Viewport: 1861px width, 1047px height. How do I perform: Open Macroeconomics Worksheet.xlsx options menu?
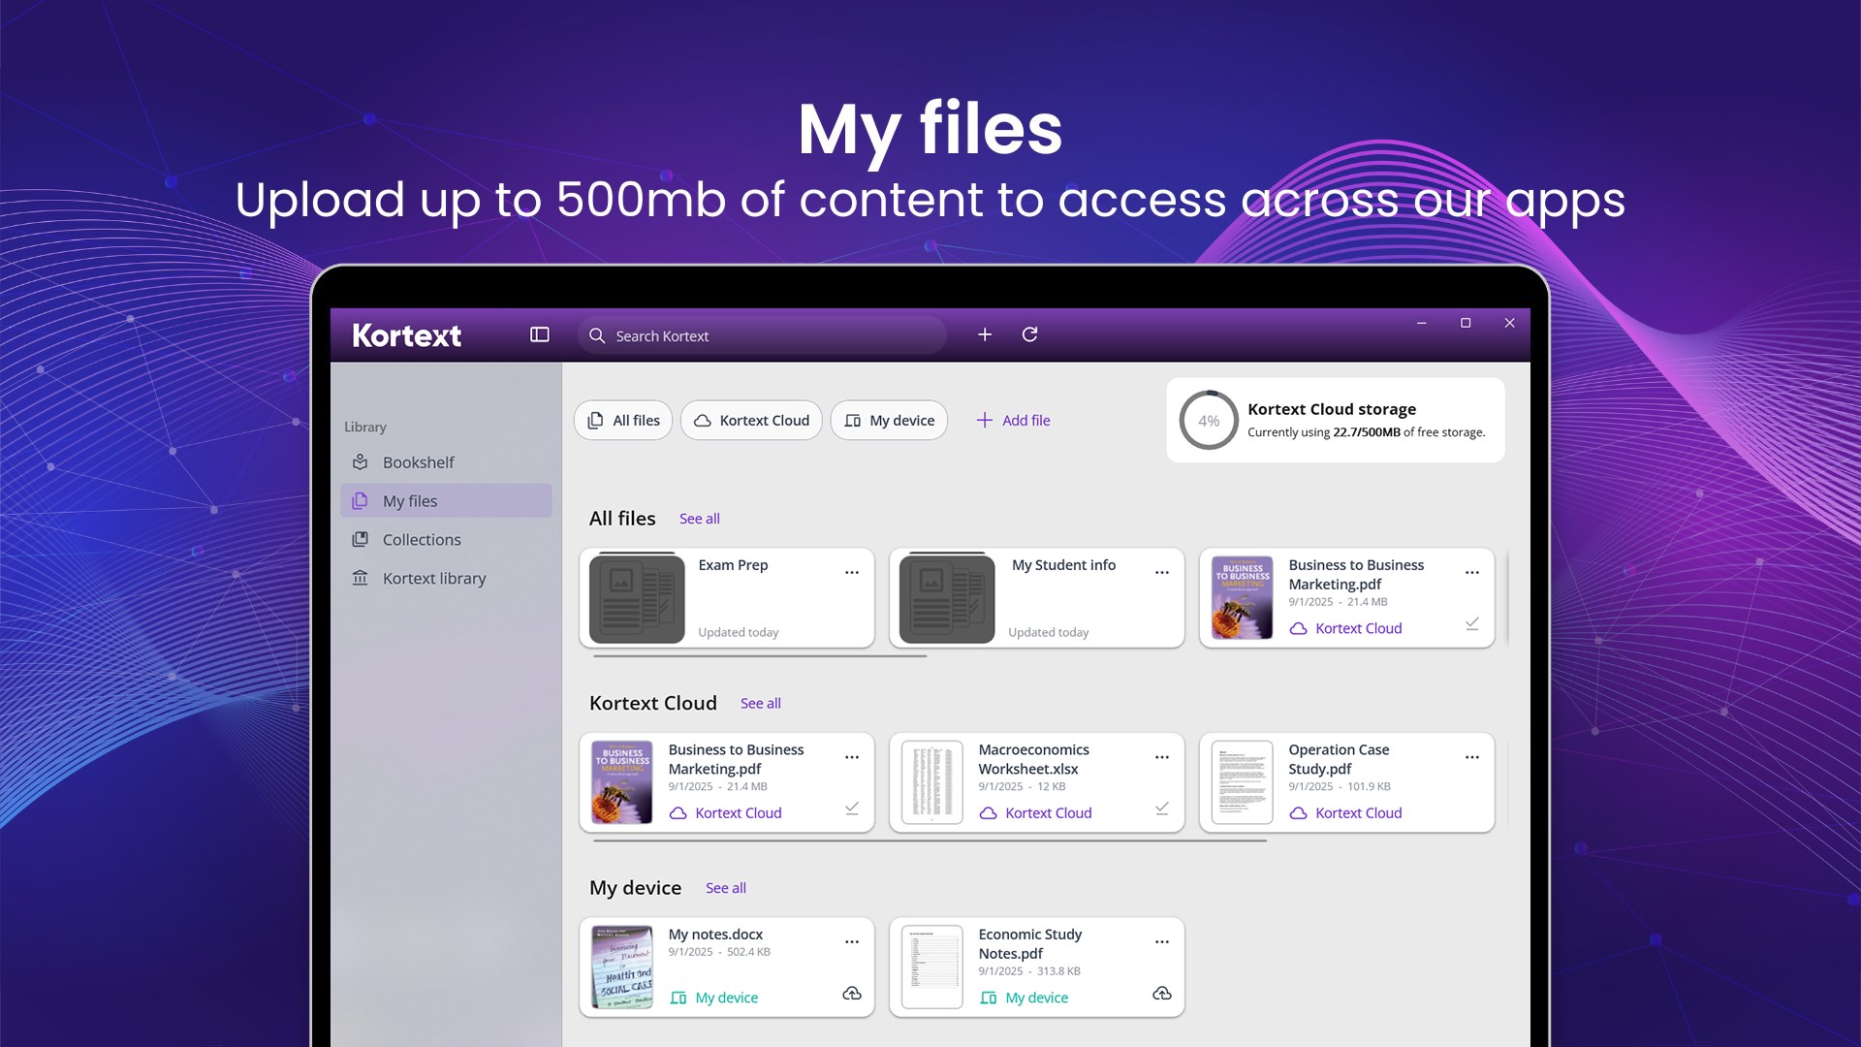click(x=1162, y=757)
